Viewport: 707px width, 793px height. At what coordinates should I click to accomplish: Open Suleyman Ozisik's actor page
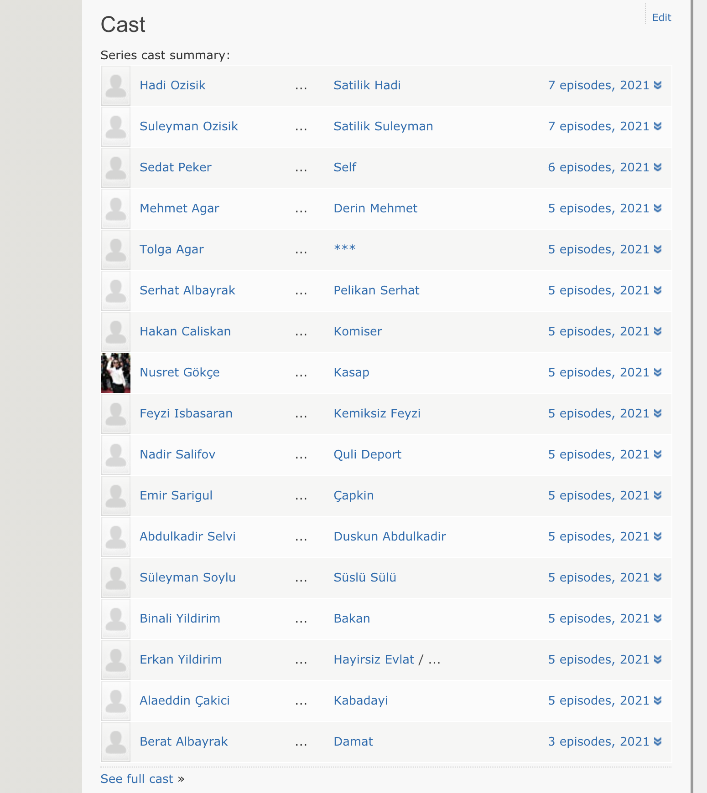pyautogui.click(x=188, y=126)
